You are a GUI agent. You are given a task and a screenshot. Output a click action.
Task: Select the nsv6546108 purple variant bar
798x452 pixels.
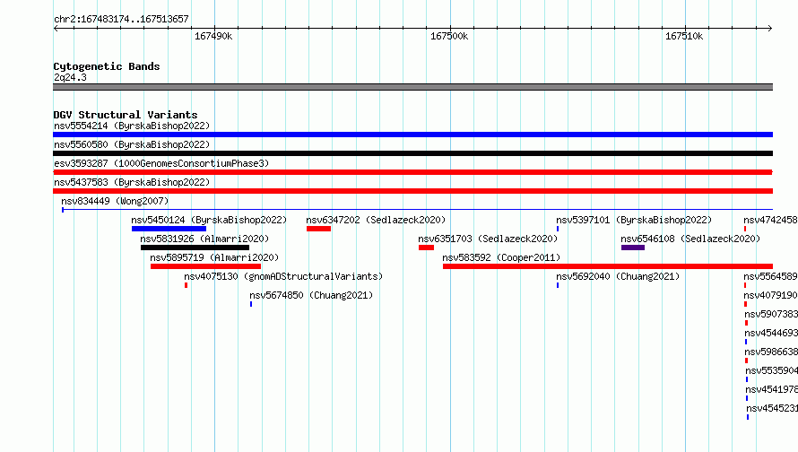point(633,248)
